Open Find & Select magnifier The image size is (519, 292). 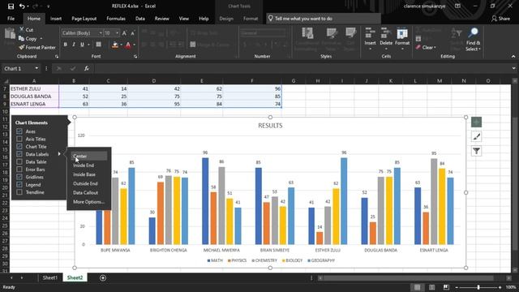point(473,33)
